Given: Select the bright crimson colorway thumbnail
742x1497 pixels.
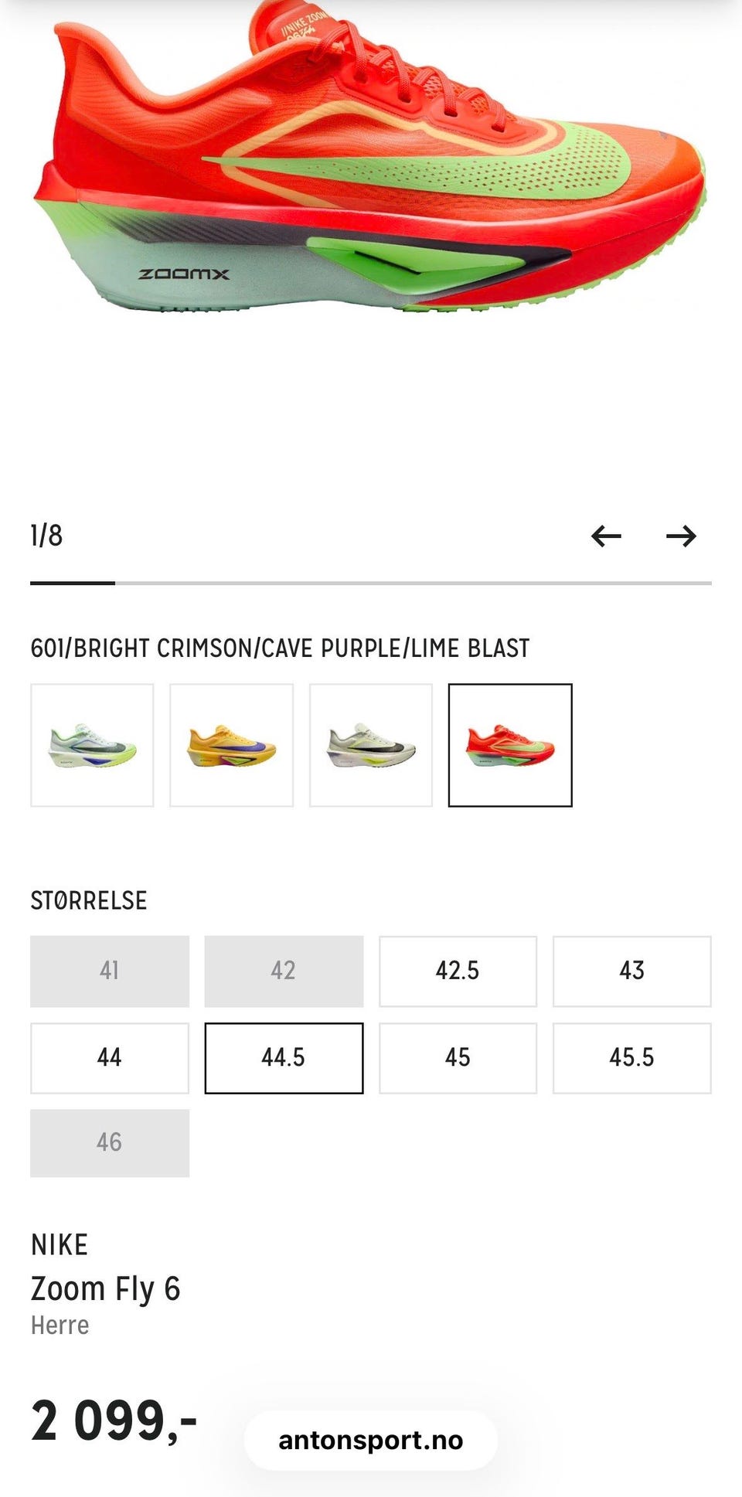Looking at the screenshot, I should click(x=510, y=745).
